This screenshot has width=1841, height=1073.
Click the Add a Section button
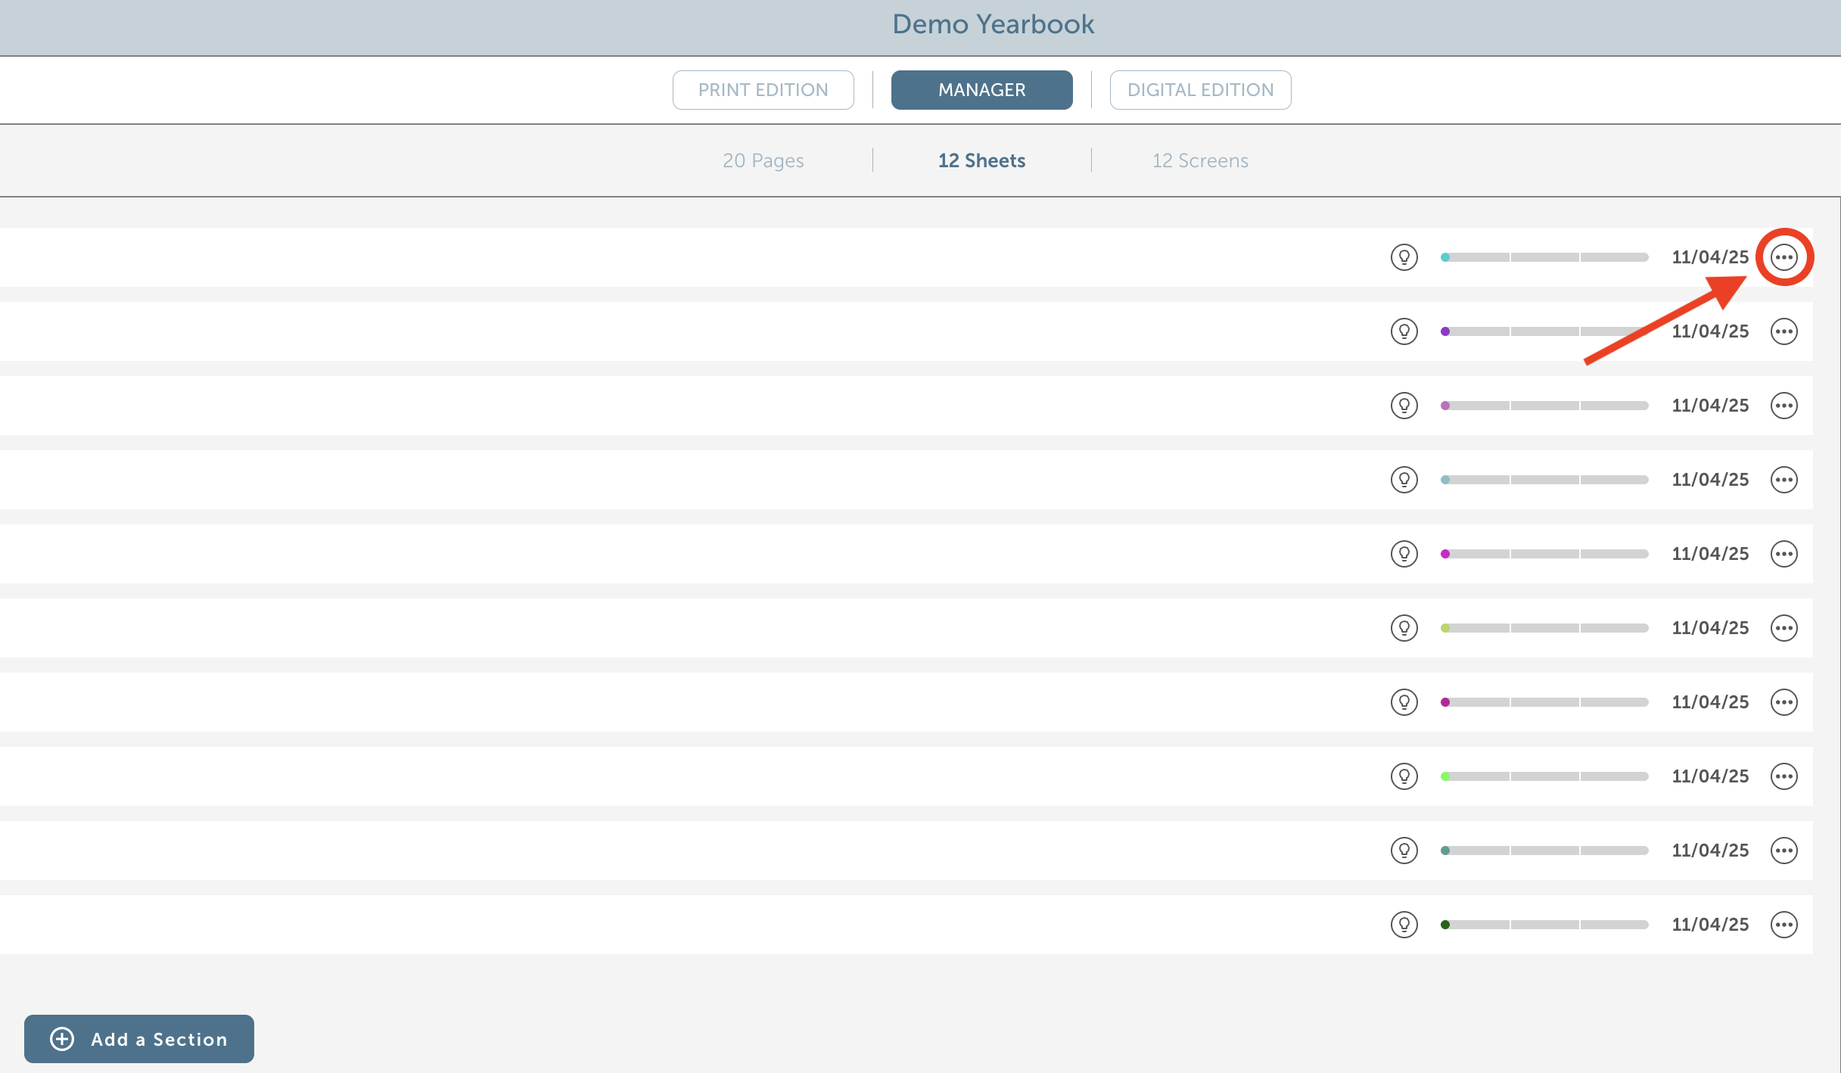[139, 1039]
